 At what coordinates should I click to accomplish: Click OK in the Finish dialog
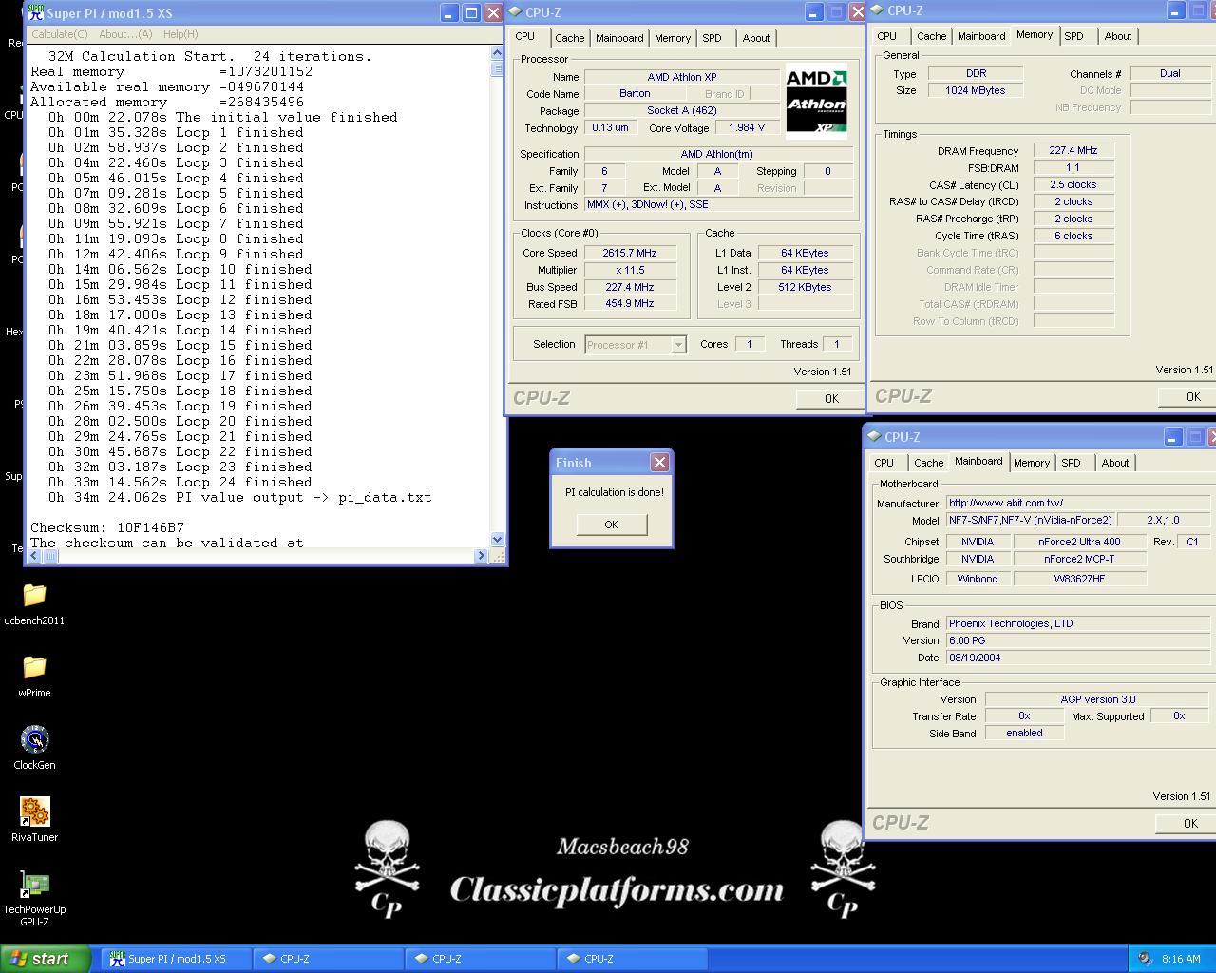click(x=611, y=525)
